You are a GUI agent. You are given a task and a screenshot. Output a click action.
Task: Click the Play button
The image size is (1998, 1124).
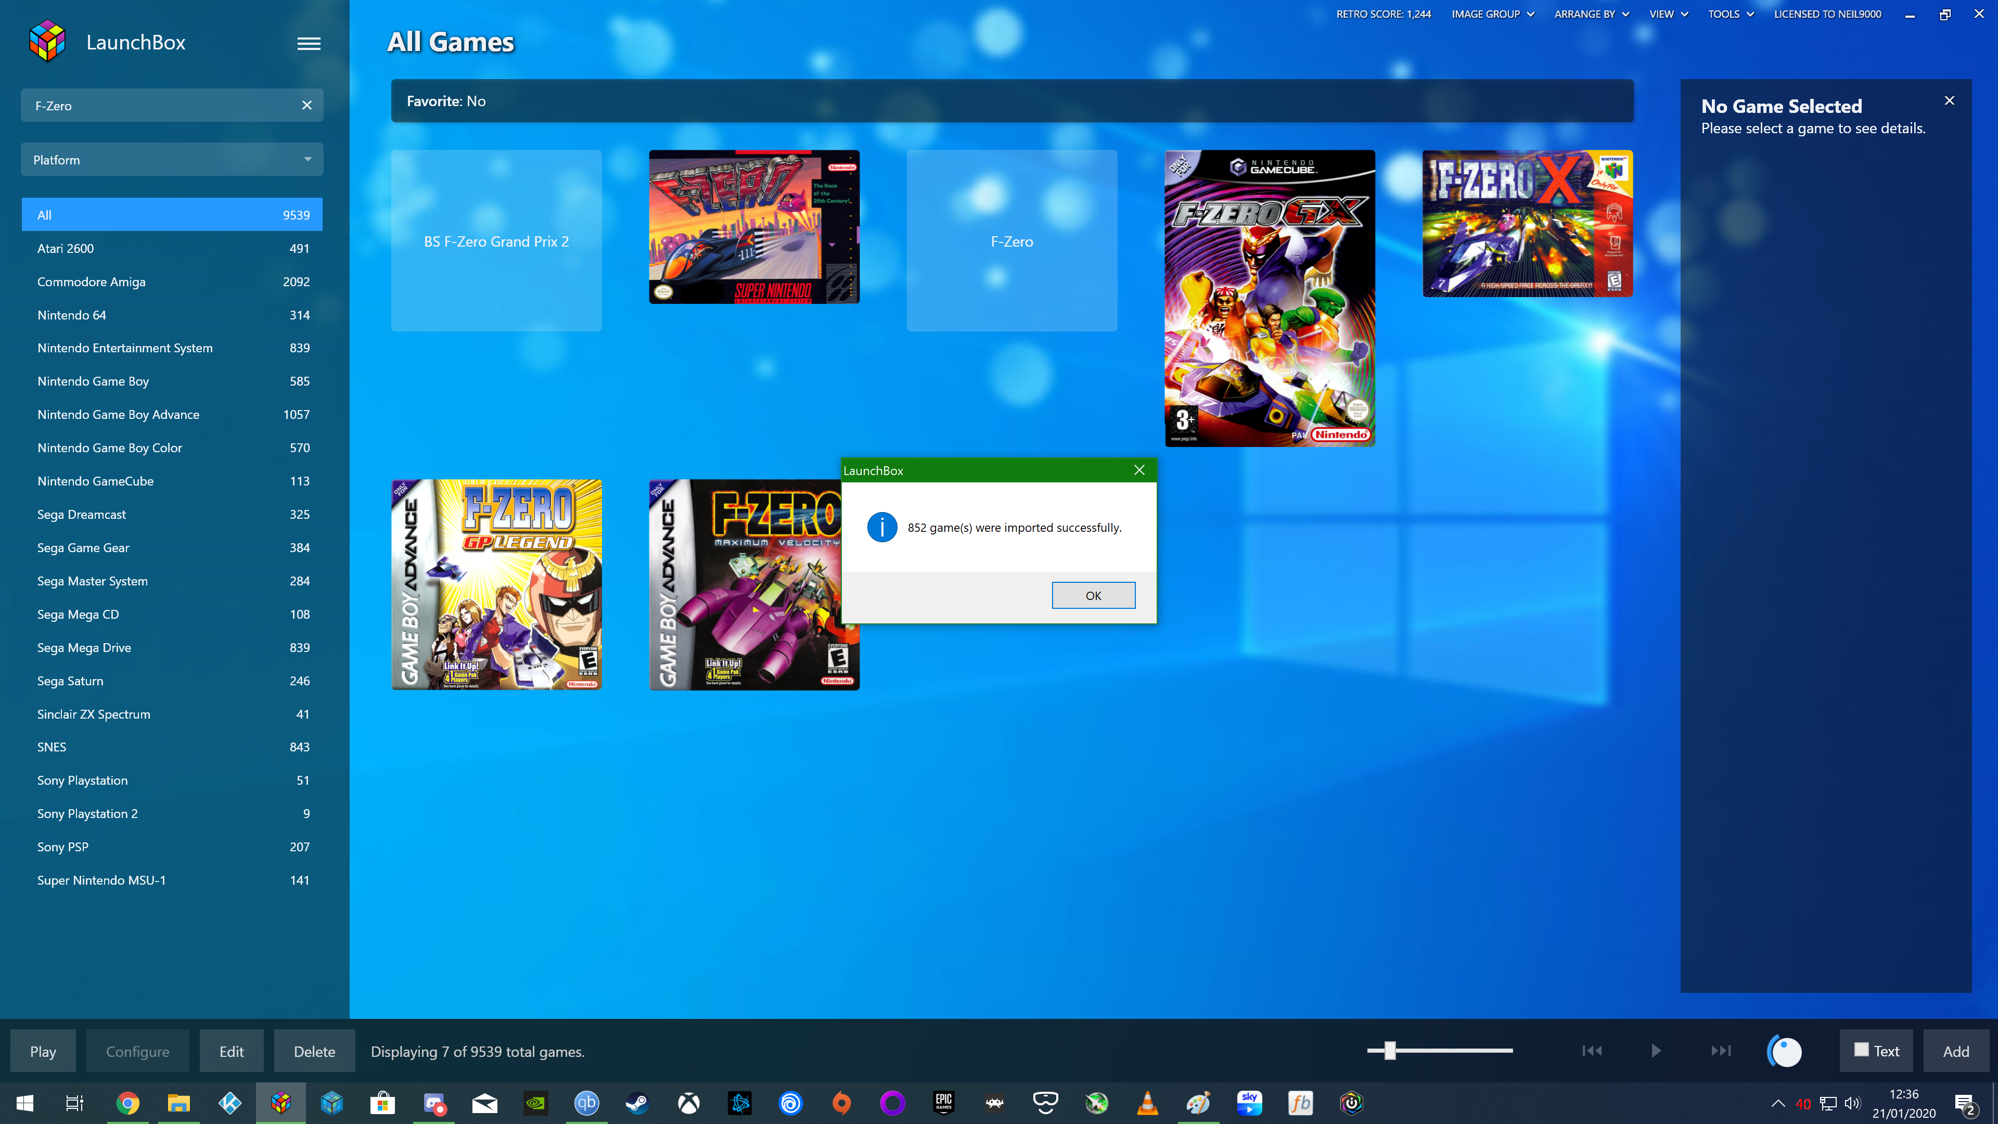click(43, 1051)
